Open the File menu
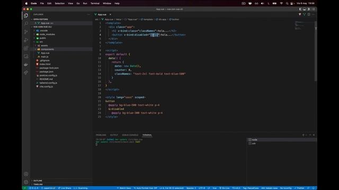This screenshot has width=339, height=190. pos(42,4)
